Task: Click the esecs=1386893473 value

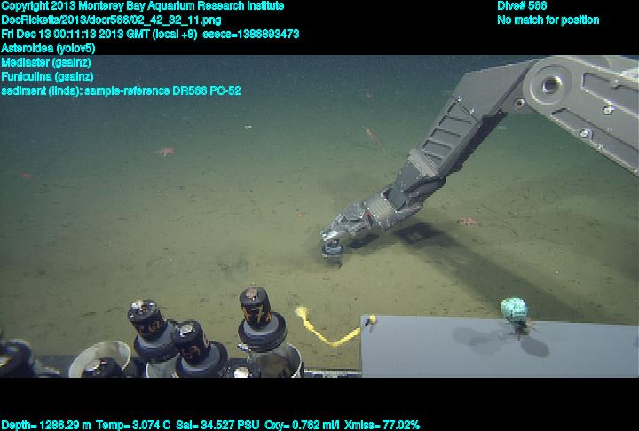Action: [x=251, y=34]
